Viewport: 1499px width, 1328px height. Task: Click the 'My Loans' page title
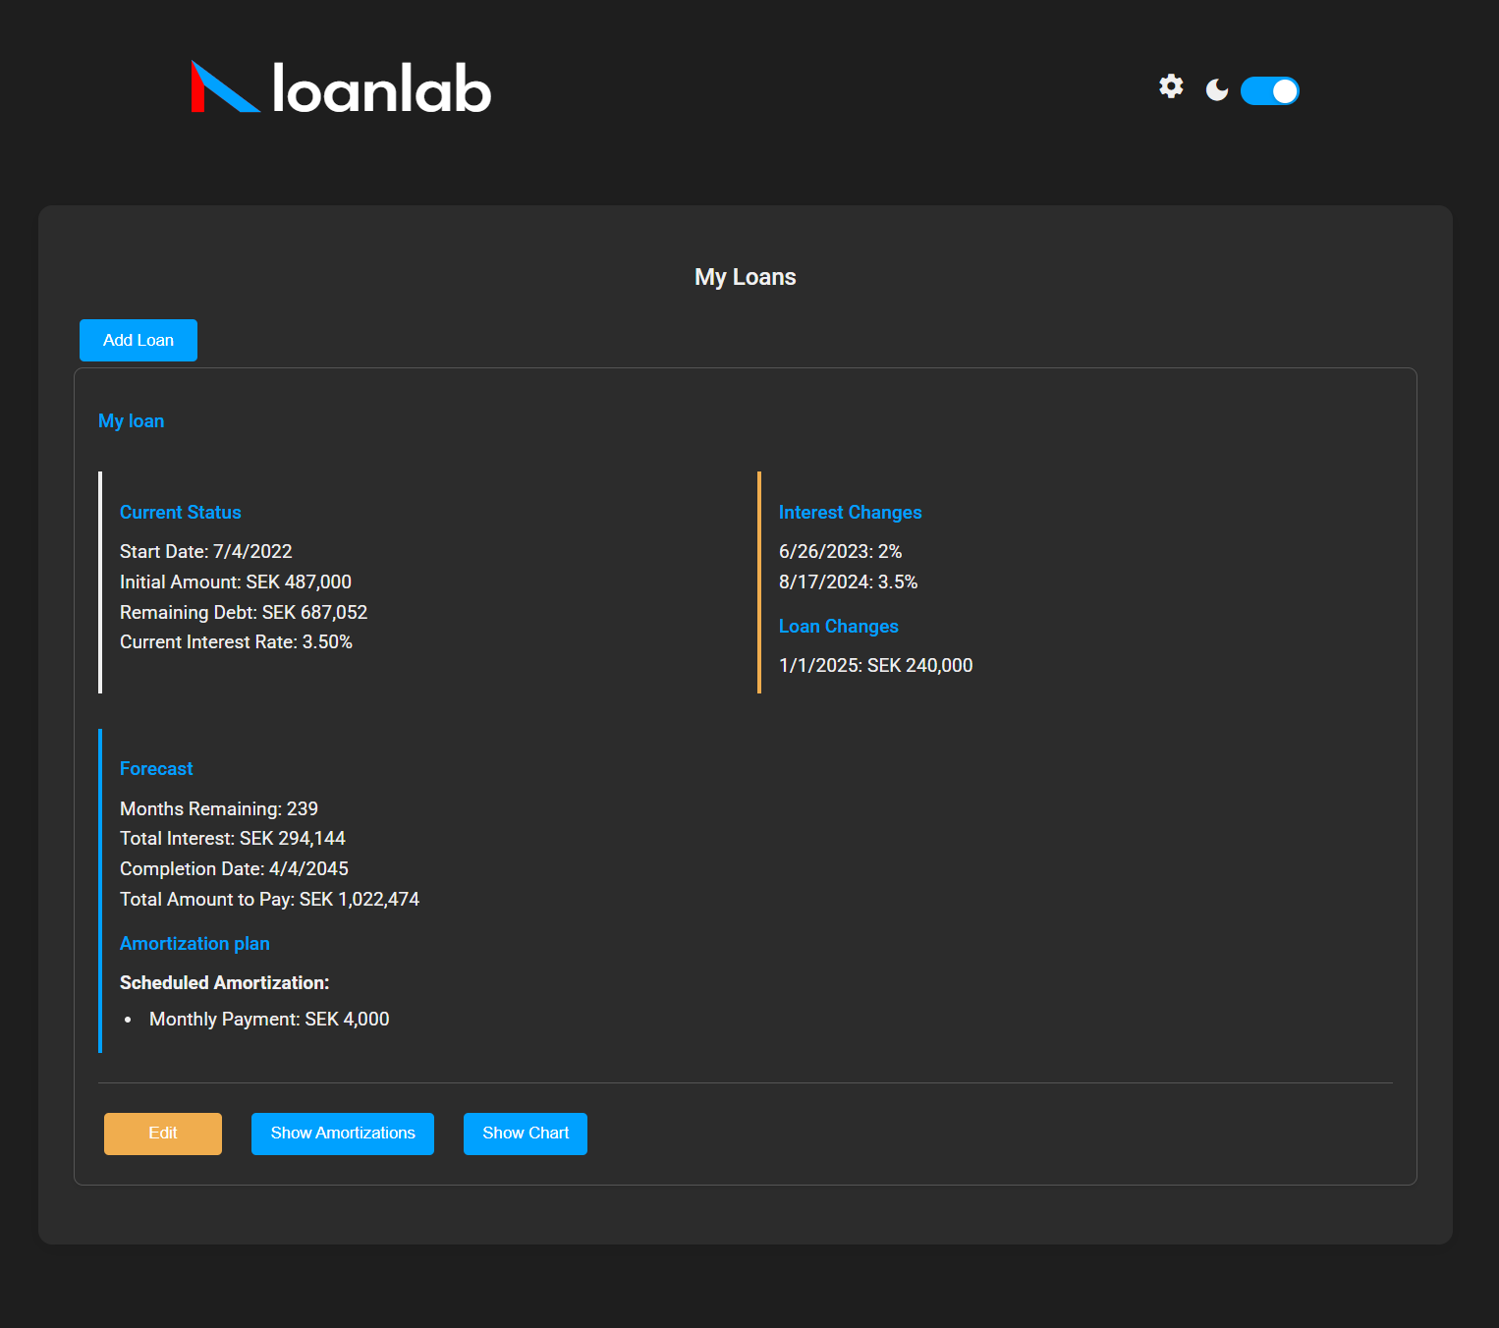point(745,276)
